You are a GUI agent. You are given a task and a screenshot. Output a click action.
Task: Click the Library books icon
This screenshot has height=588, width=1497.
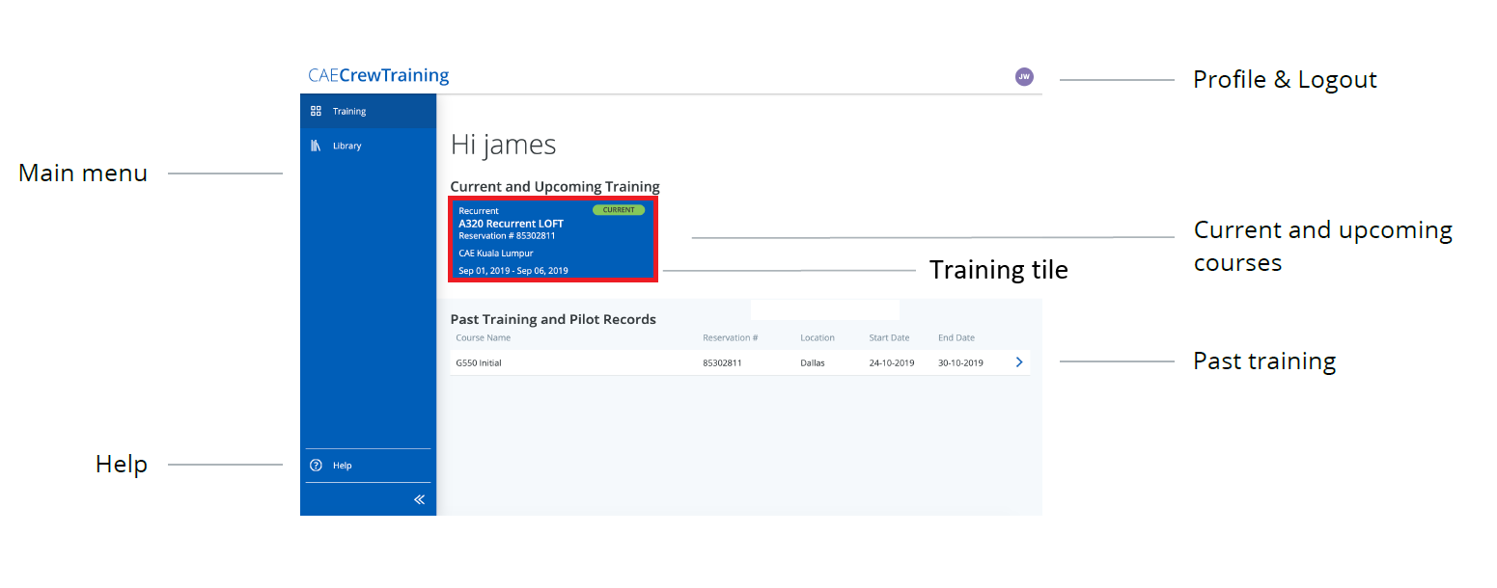point(316,146)
